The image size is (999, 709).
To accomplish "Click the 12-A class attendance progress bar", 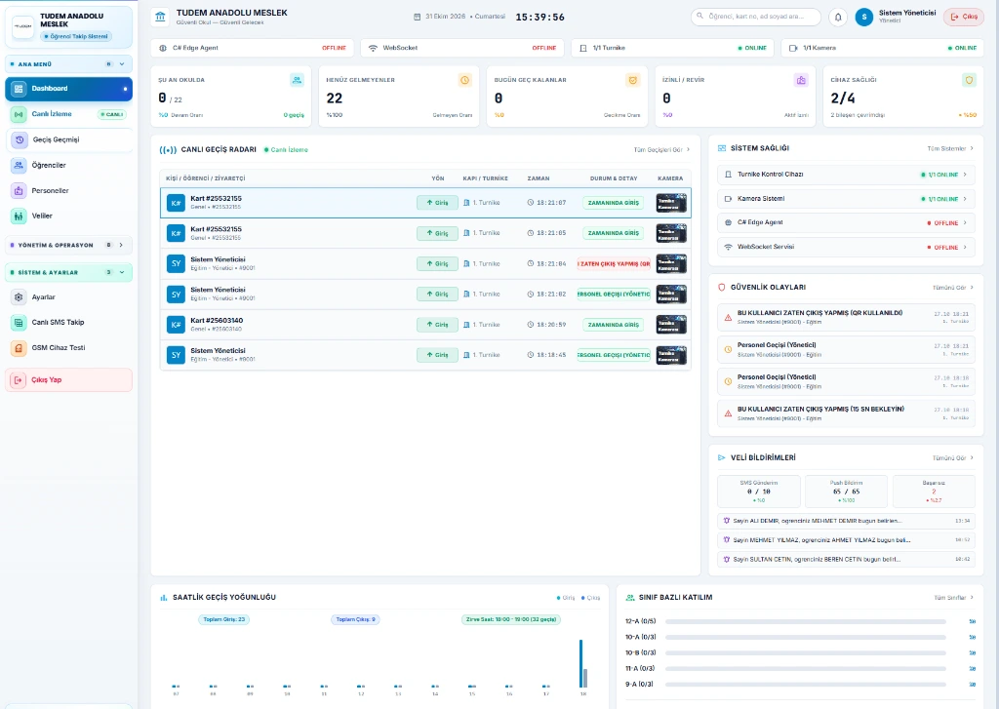I will [805, 621].
